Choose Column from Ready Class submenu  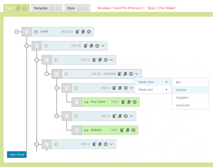pyautogui.click(x=181, y=90)
